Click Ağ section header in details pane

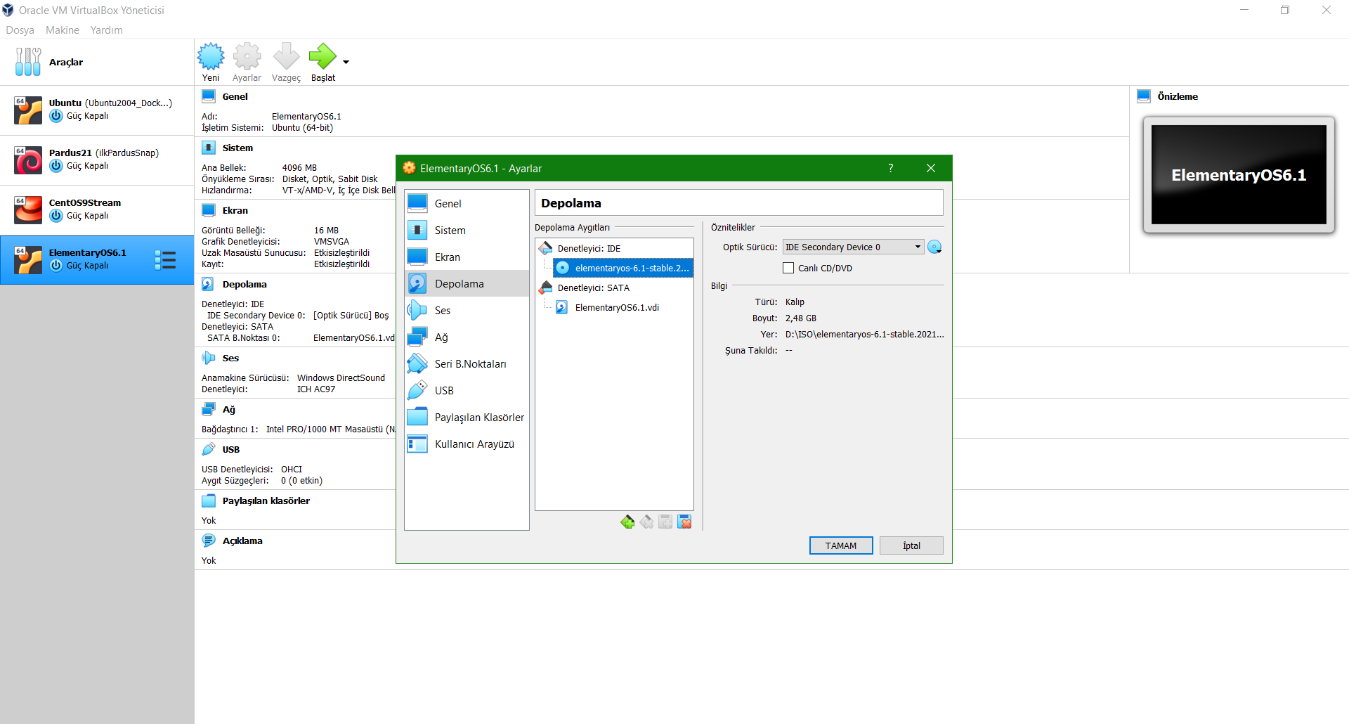228,409
